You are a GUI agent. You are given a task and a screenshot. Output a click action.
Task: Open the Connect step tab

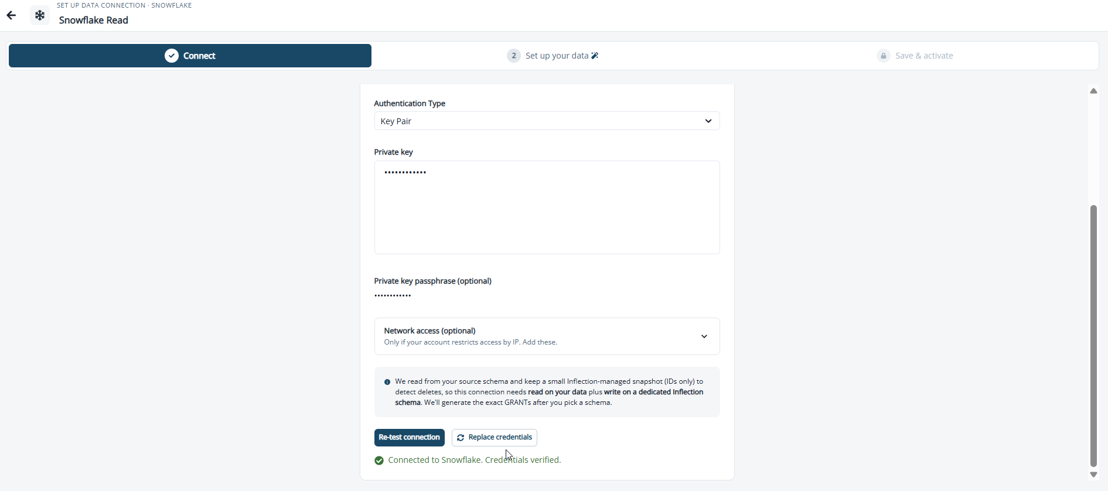click(x=190, y=56)
